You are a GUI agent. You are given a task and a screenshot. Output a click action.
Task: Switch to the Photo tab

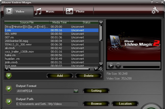[79, 11]
